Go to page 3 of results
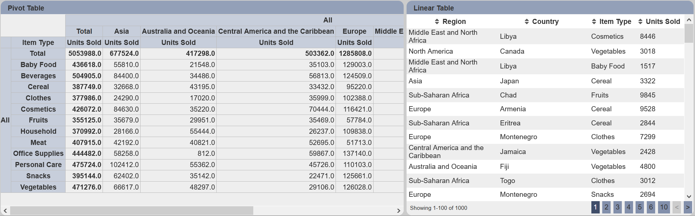Screen dimensions: 695x216 coord(618,207)
